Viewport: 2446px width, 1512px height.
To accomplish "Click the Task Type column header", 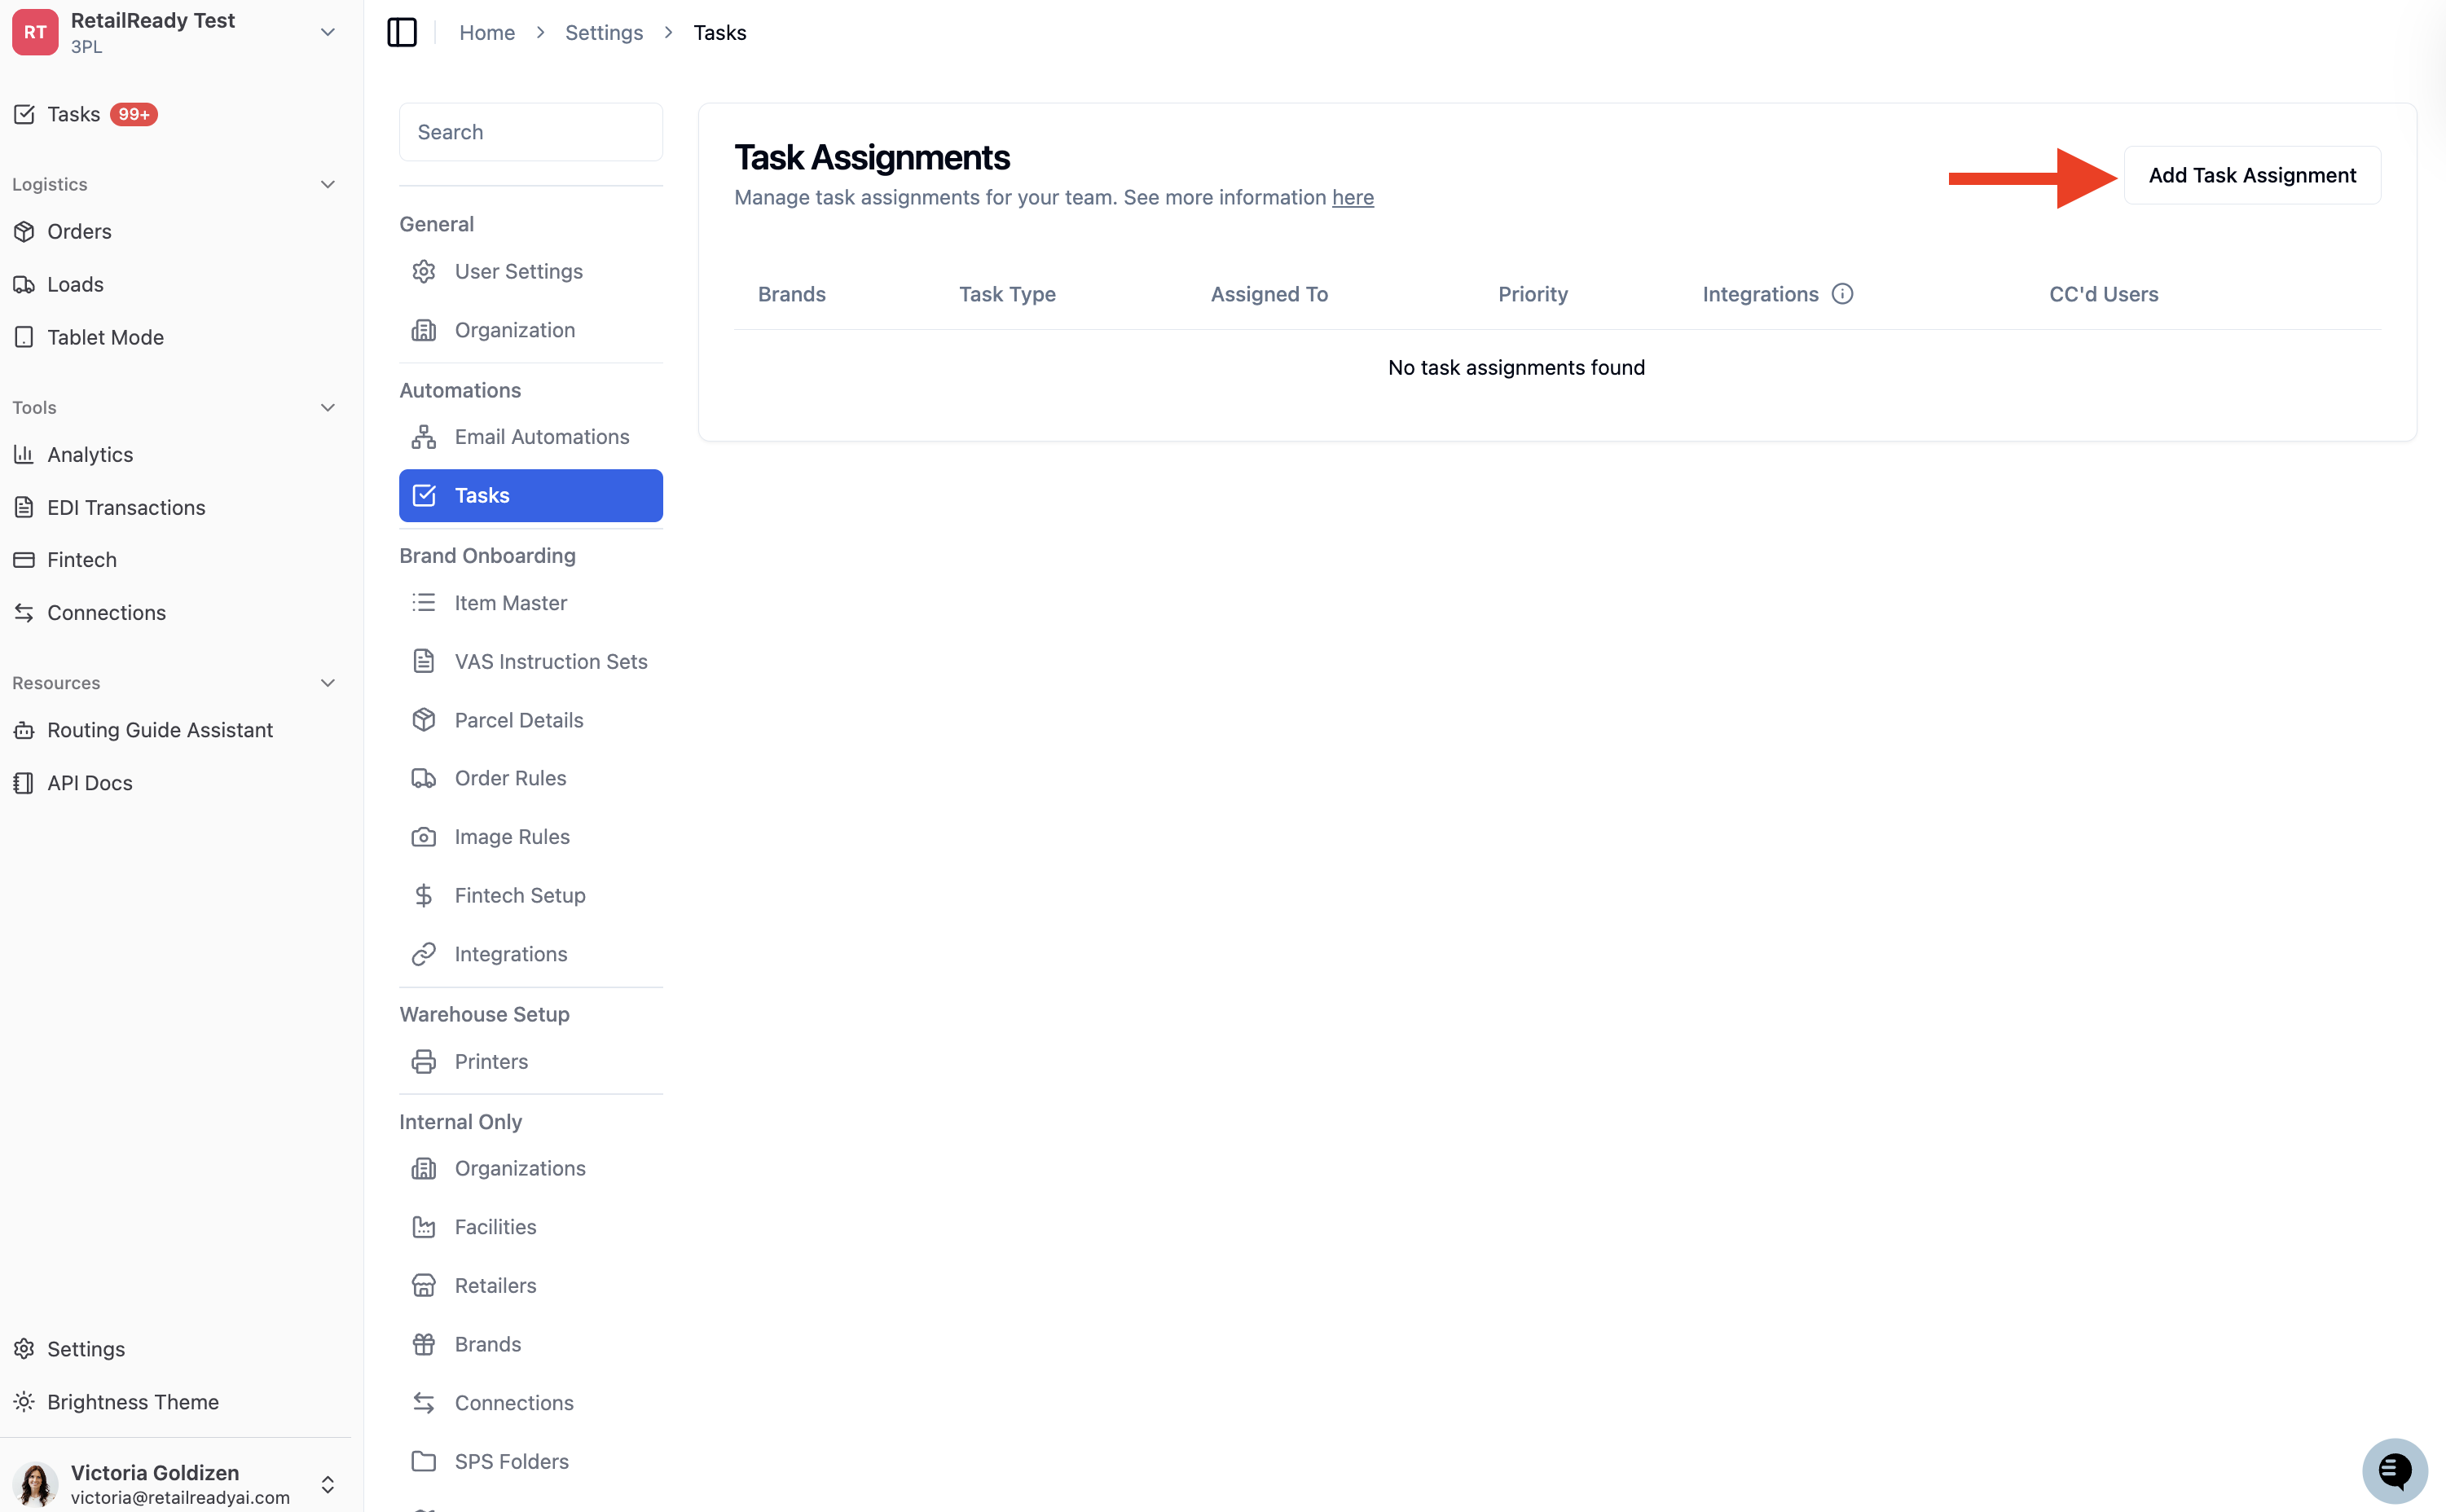I will tap(1007, 294).
